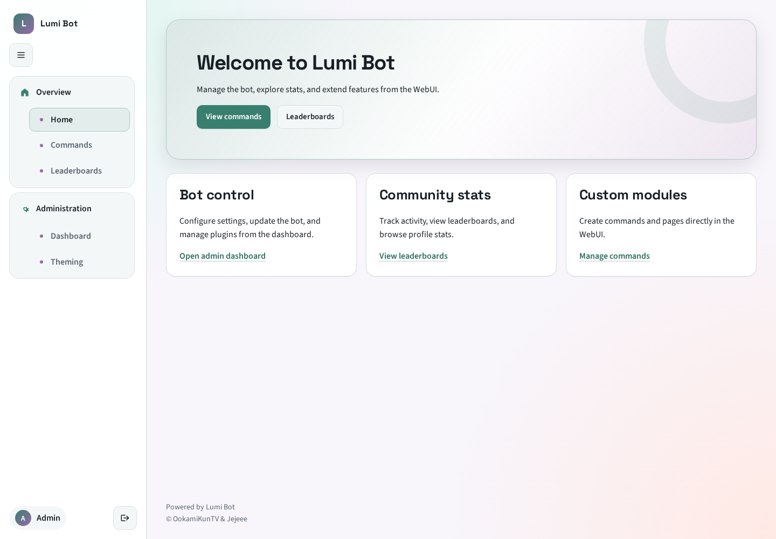Open Dashboard under Administration

(x=79, y=236)
